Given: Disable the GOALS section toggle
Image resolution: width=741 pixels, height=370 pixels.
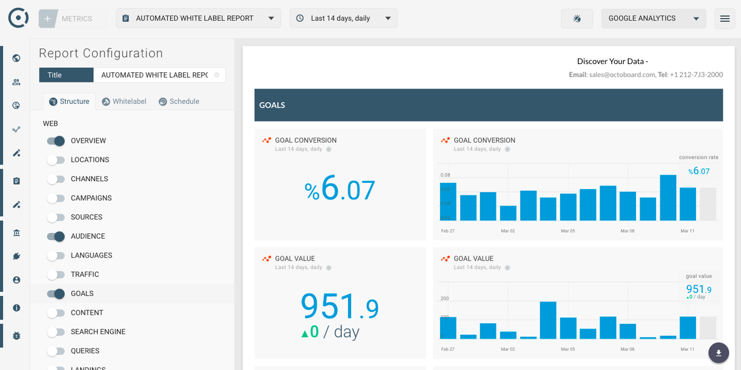Looking at the screenshot, I should pos(56,294).
